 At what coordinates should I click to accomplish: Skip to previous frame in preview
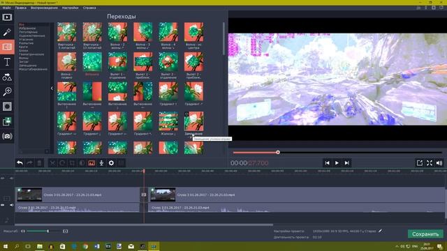tap(327, 162)
